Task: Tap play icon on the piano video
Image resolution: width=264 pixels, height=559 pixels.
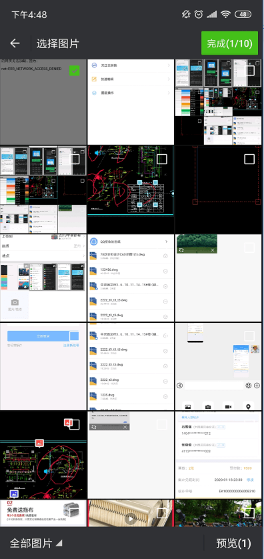Action: (131, 519)
